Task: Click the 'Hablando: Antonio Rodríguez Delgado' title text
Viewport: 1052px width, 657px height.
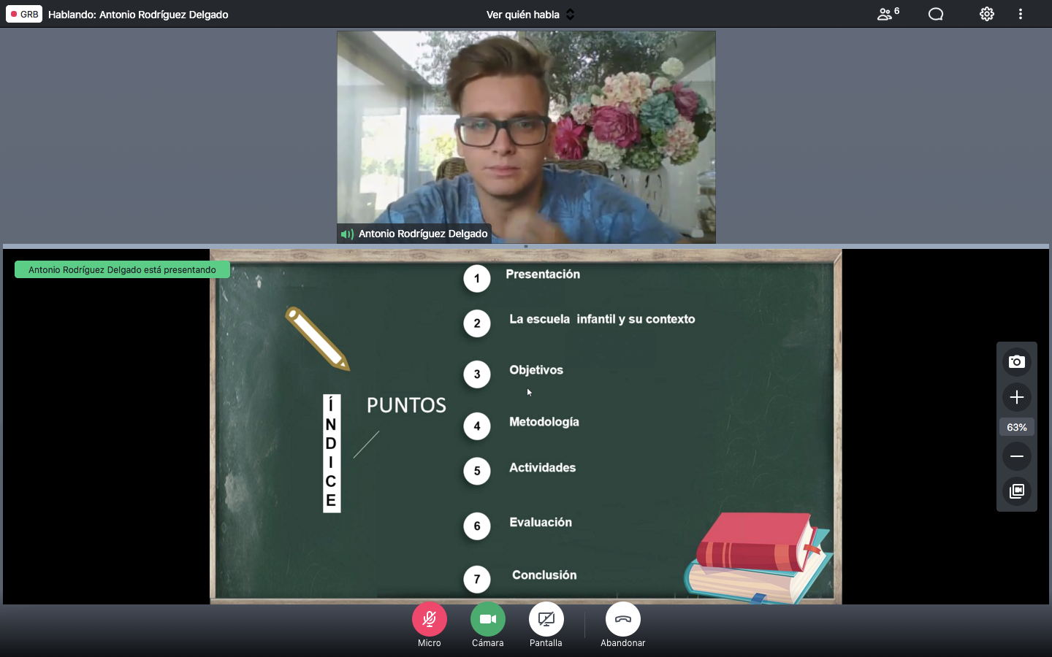Action: pyautogui.click(x=138, y=15)
